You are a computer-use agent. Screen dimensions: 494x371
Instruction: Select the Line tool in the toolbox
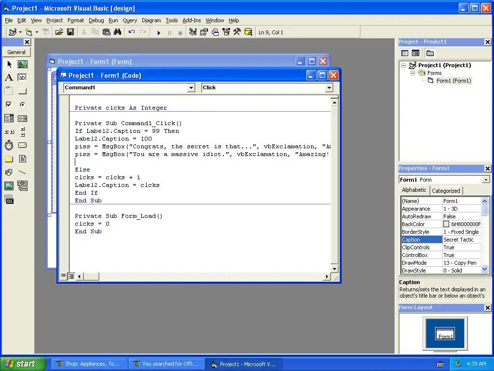(22, 172)
